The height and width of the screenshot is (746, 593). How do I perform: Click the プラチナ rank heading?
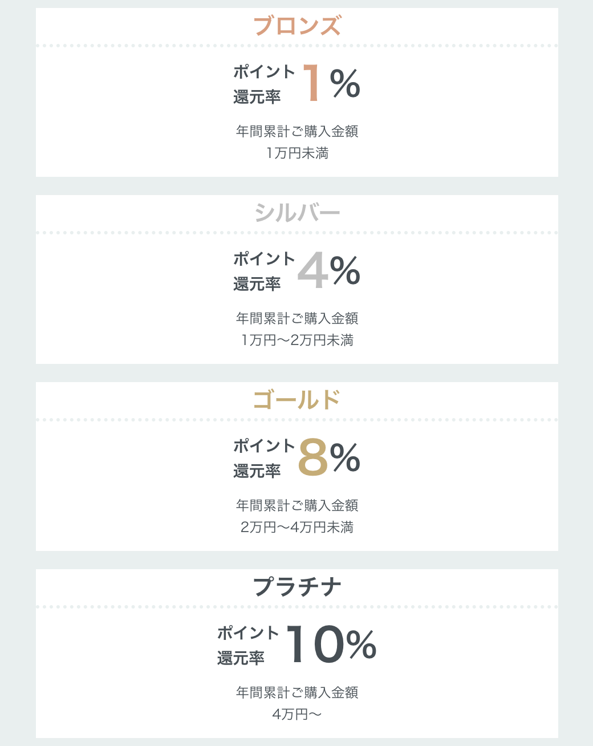click(297, 587)
